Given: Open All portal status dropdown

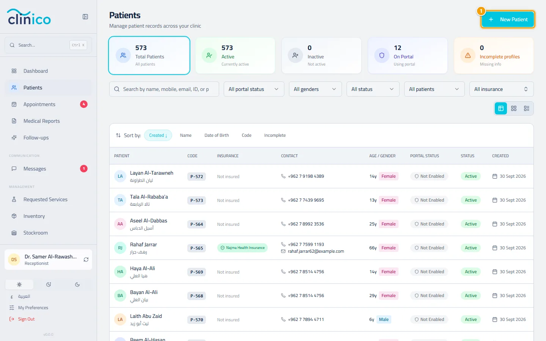Looking at the screenshot, I should 254,89.
